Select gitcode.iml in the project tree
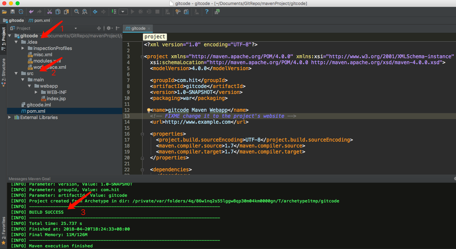456x249 pixels. click(x=65, y=105)
